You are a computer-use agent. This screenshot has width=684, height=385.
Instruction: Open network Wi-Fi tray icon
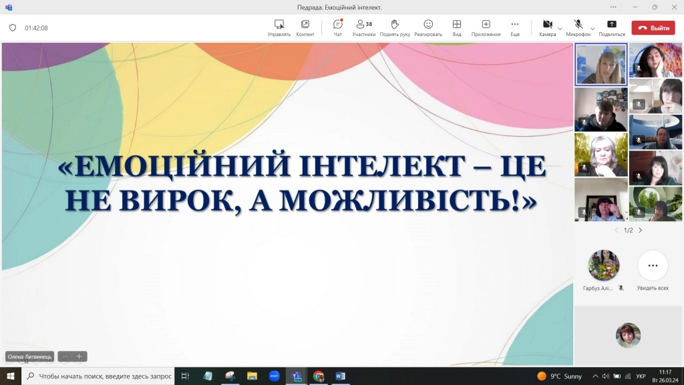(628, 376)
